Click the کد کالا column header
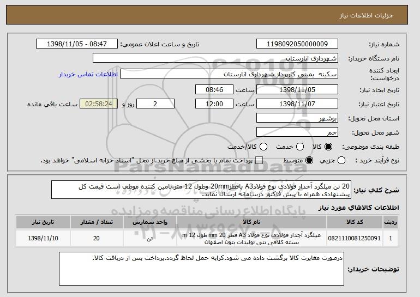 [x=355, y=222]
